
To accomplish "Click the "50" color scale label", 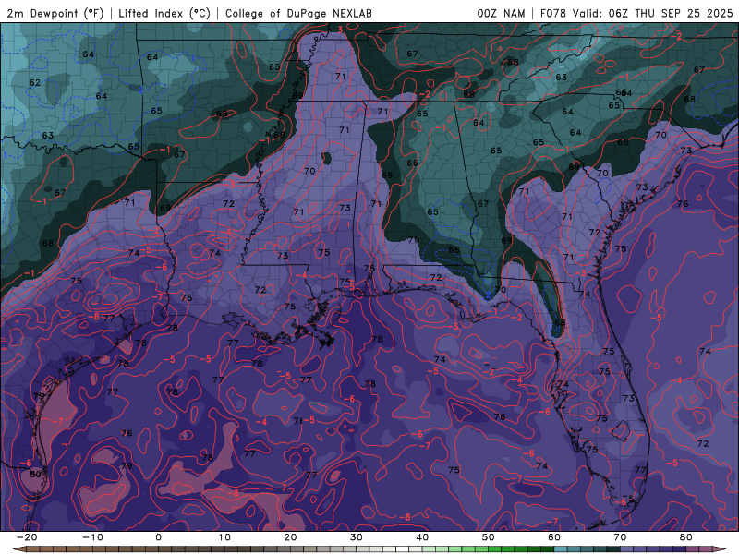I will click(489, 537).
